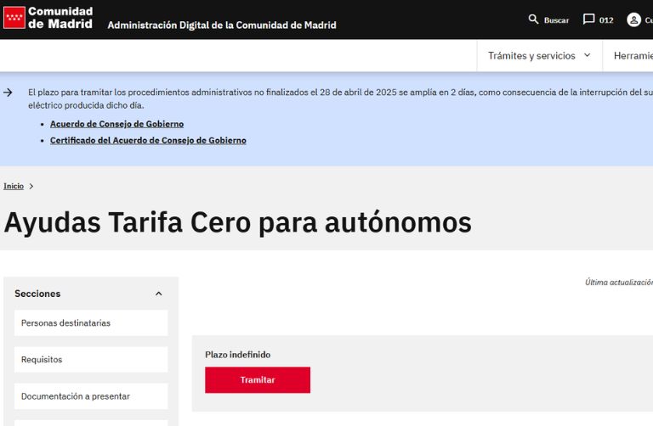Open Acuerdo de Consejo de Gobierno link

click(x=116, y=124)
